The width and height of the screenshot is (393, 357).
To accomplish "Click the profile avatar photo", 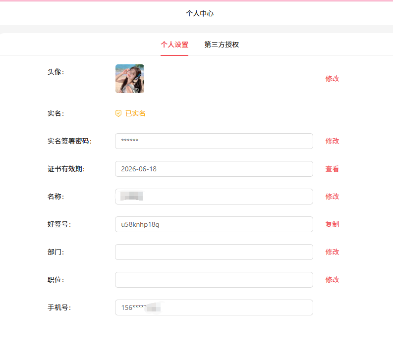I will point(130,79).
